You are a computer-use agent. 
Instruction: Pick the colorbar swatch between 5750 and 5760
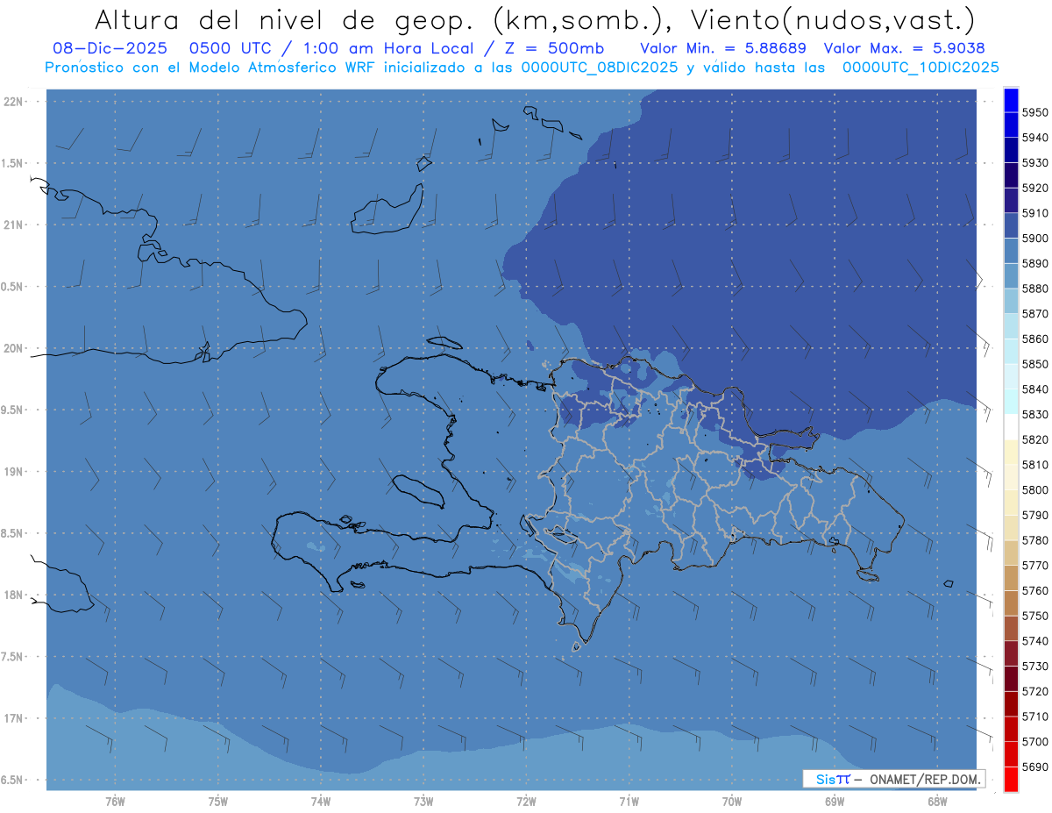point(1011,603)
